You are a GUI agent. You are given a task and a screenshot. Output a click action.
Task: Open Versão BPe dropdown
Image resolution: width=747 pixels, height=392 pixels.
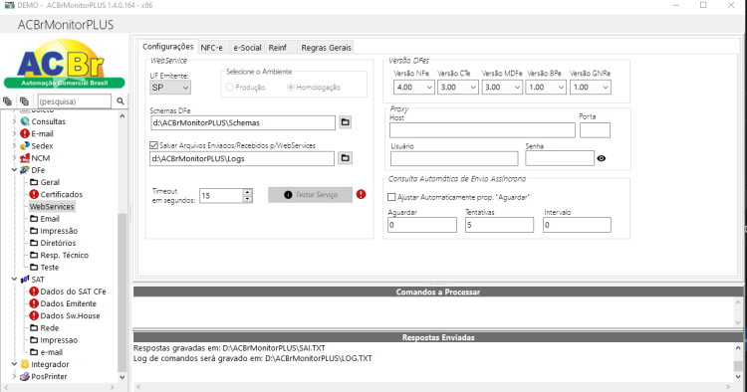(546, 88)
